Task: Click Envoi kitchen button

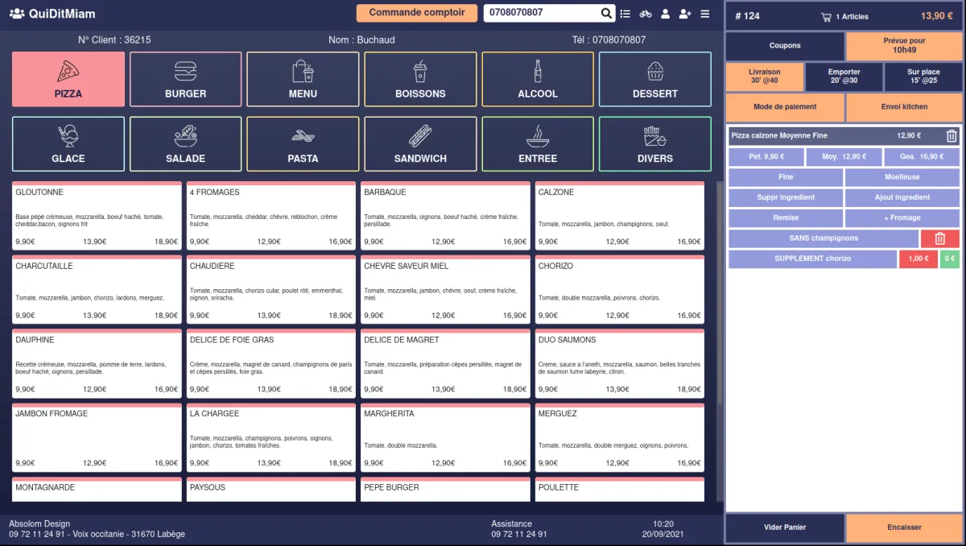Action: (904, 107)
